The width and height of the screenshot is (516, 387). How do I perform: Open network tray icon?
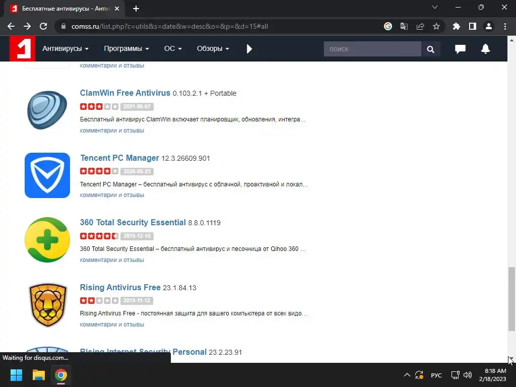(455, 375)
